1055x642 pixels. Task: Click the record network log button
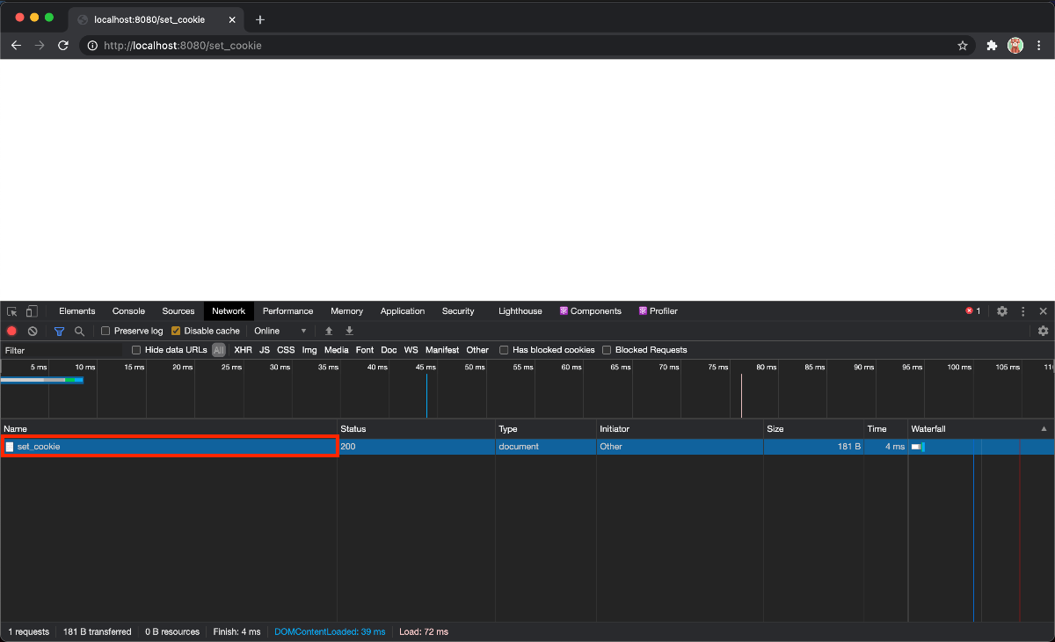pyautogui.click(x=12, y=331)
